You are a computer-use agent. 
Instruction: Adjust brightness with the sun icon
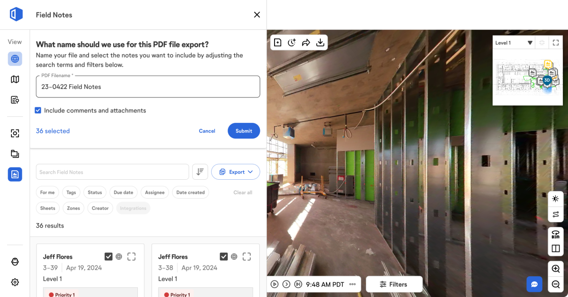tap(556, 199)
